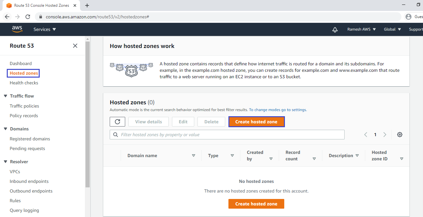Click Create hosted zone below empty table

pyautogui.click(x=256, y=204)
